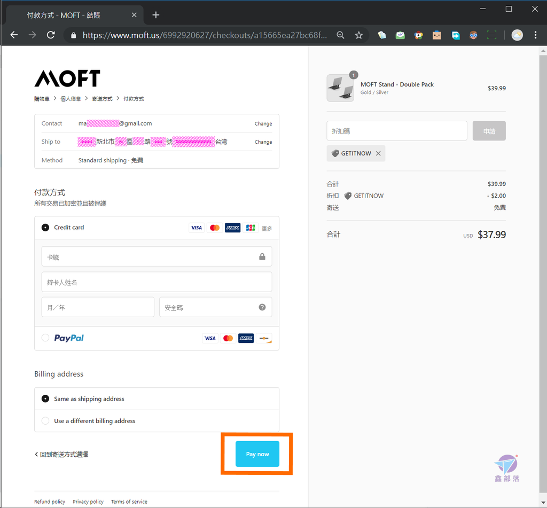Change the Ship to address
The width and height of the screenshot is (547, 508).
click(263, 142)
